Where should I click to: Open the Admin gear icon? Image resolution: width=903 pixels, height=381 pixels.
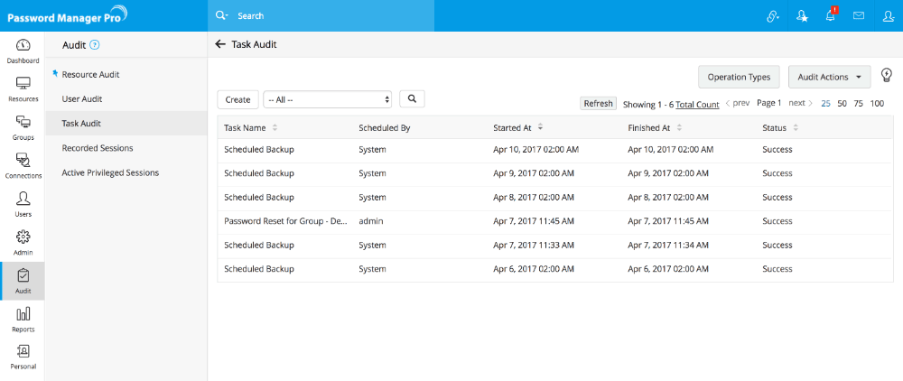click(x=23, y=241)
